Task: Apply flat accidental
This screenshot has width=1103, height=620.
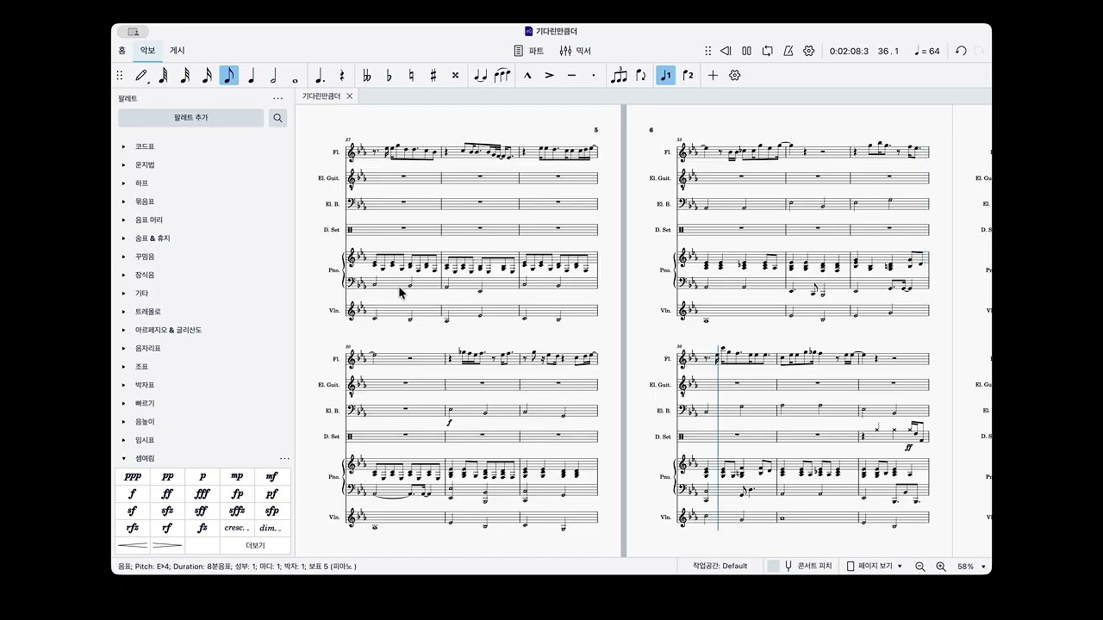Action: point(389,76)
